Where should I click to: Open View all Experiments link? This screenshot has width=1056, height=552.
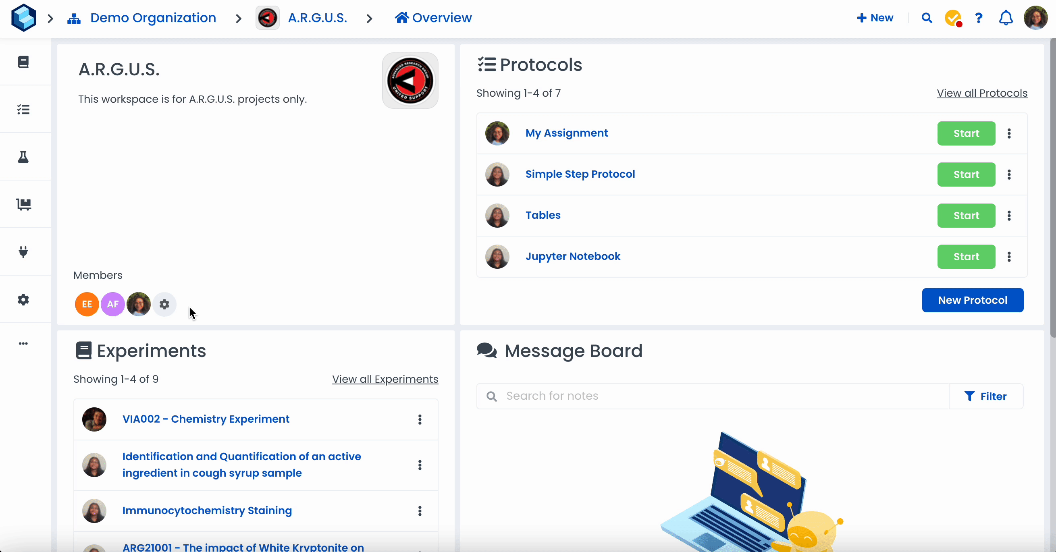point(385,379)
